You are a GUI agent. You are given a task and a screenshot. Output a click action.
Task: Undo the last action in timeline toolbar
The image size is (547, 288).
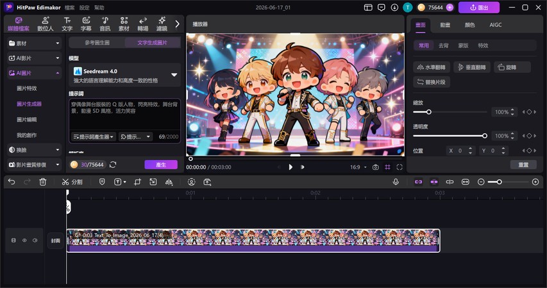12,182
